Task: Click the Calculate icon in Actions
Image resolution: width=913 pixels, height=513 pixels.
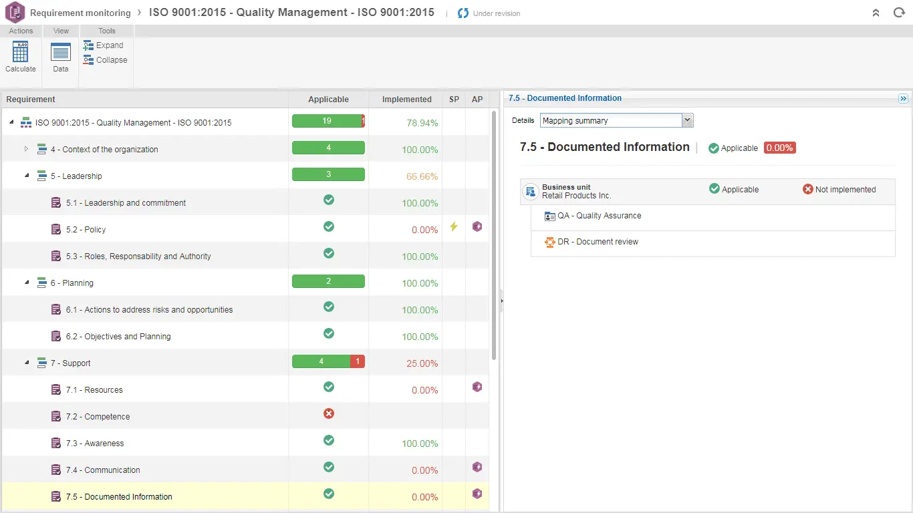Action: (x=20, y=53)
